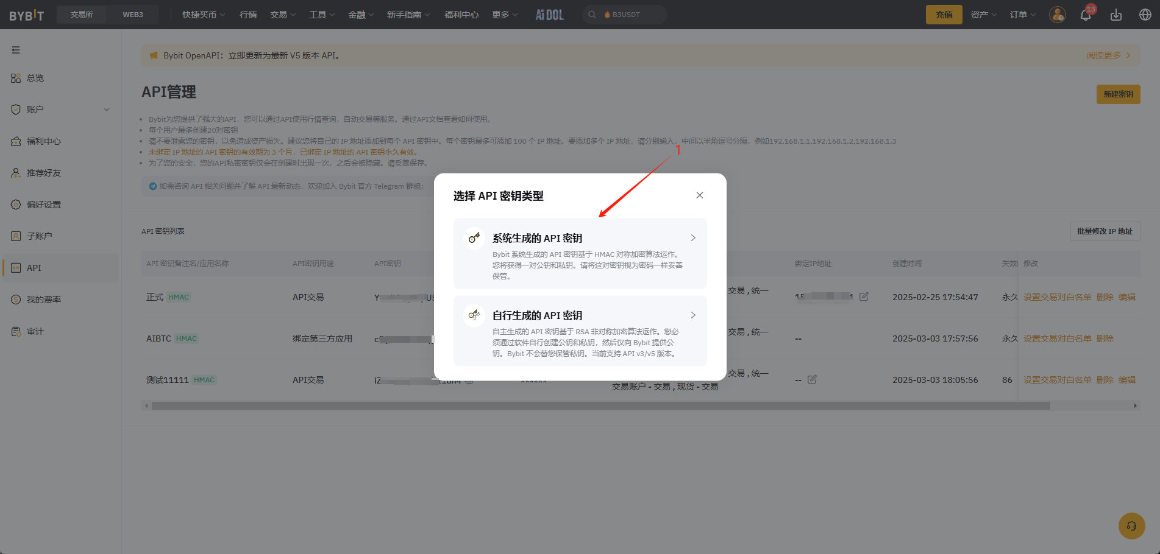Open the user profile avatar
This screenshot has width=1160, height=554.
pyautogui.click(x=1058, y=15)
